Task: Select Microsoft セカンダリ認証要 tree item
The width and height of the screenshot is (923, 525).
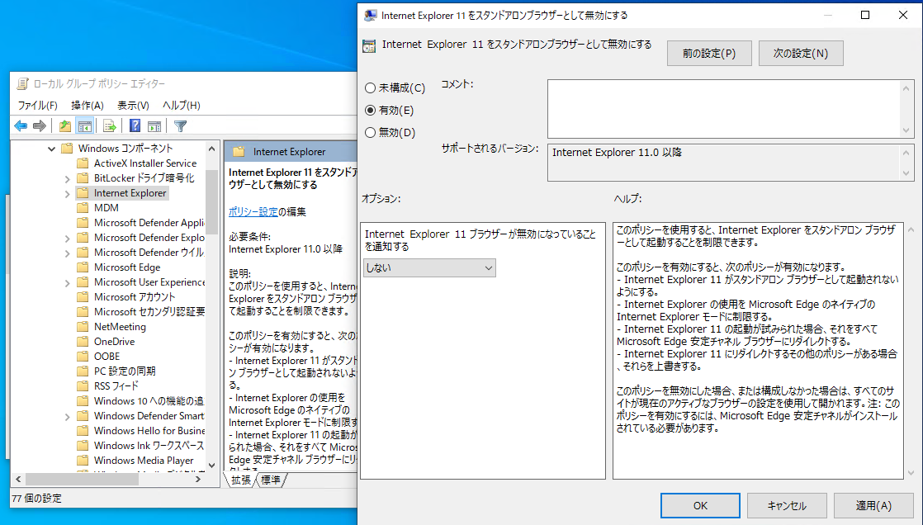Action: [149, 311]
